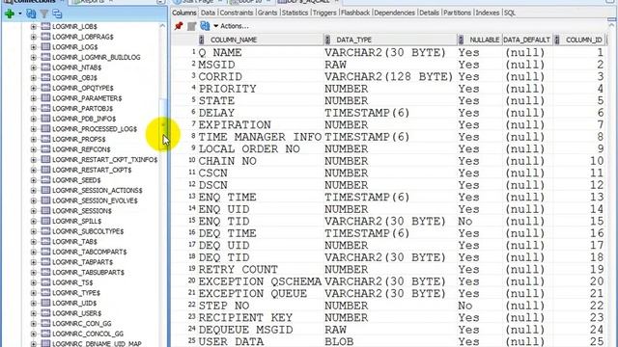The width and height of the screenshot is (618, 347).
Task: Click the table icon of LOGMNR_SPILL$
Action: point(45,221)
